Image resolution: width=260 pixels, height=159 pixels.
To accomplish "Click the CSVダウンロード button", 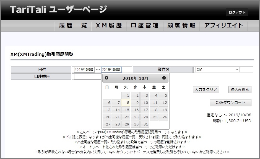I will tap(230, 103).
